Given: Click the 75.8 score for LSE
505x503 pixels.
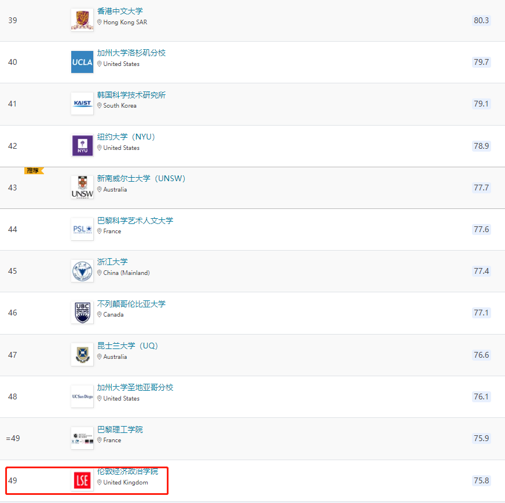Looking at the screenshot, I should pyautogui.click(x=481, y=480).
